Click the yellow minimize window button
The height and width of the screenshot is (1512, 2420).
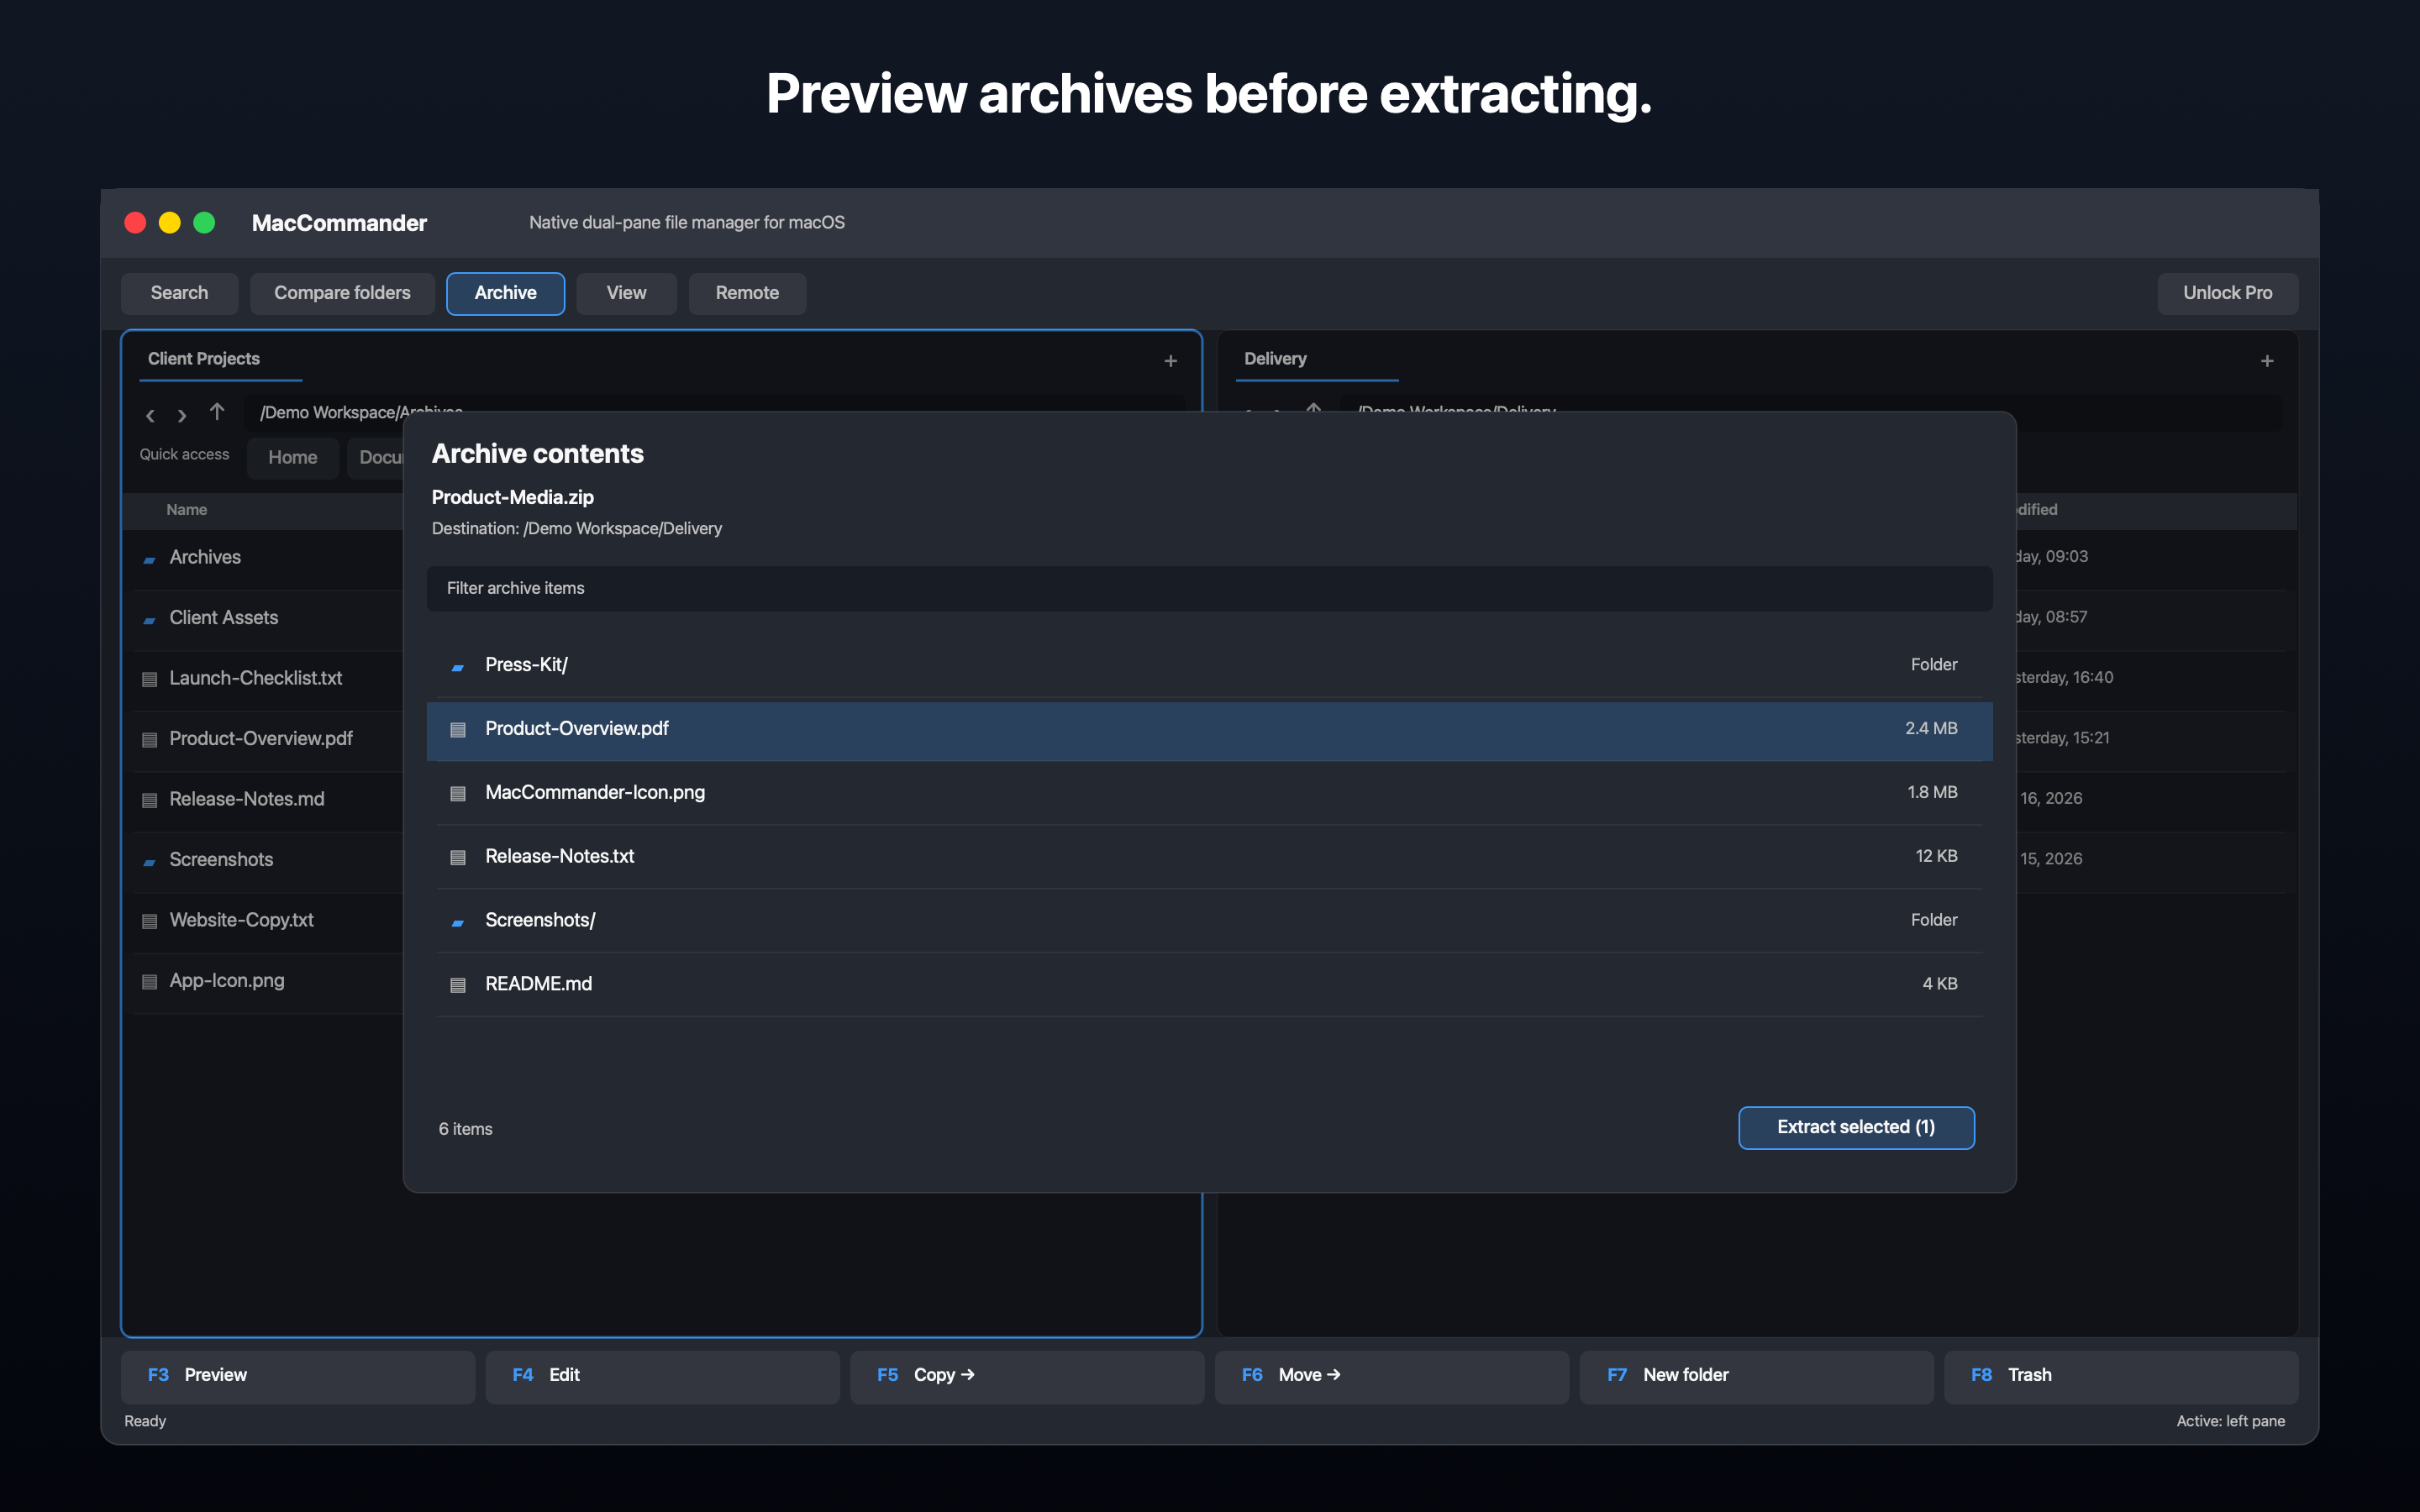pos(170,223)
